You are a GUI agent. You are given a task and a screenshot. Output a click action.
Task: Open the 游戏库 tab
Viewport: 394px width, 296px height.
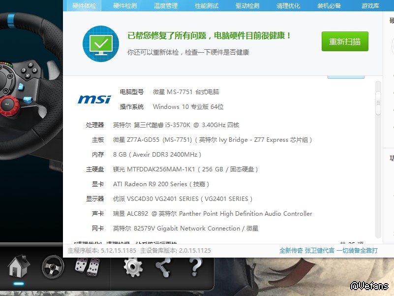pyautogui.click(x=370, y=6)
